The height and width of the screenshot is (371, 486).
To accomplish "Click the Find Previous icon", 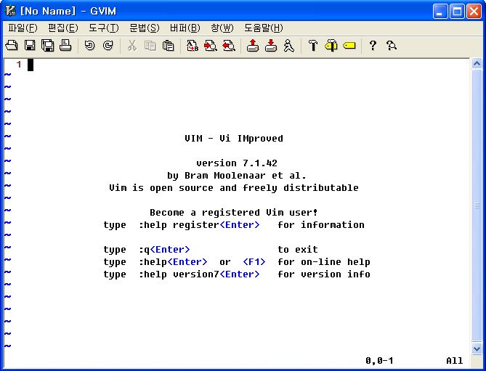I will pos(229,46).
